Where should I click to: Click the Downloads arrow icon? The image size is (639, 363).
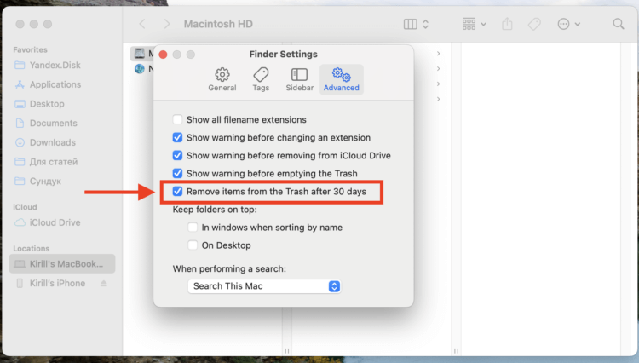pos(20,142)
